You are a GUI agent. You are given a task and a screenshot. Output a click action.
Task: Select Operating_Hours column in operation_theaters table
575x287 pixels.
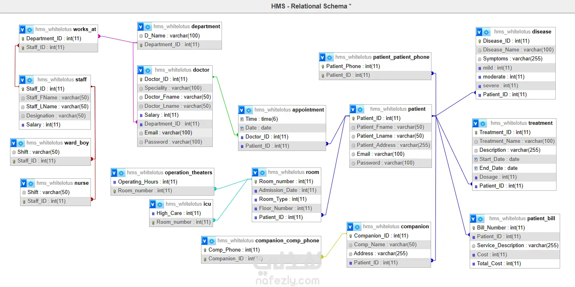(162, 182)
